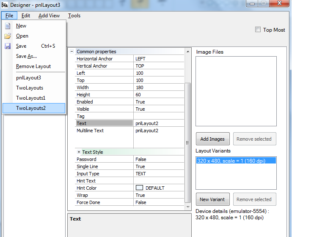Select the 320 x 480 layout variant
This screenshot has width=325, height=237.
[236, 161]
